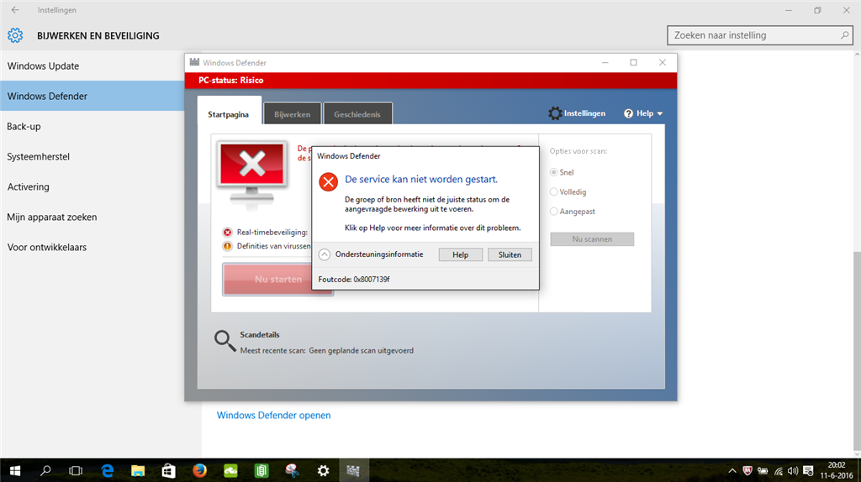This screenshot has height=482, width=861.
Task: Open Systeemherstel settings page
Action: pyautogui.click(x=92, y=156)
